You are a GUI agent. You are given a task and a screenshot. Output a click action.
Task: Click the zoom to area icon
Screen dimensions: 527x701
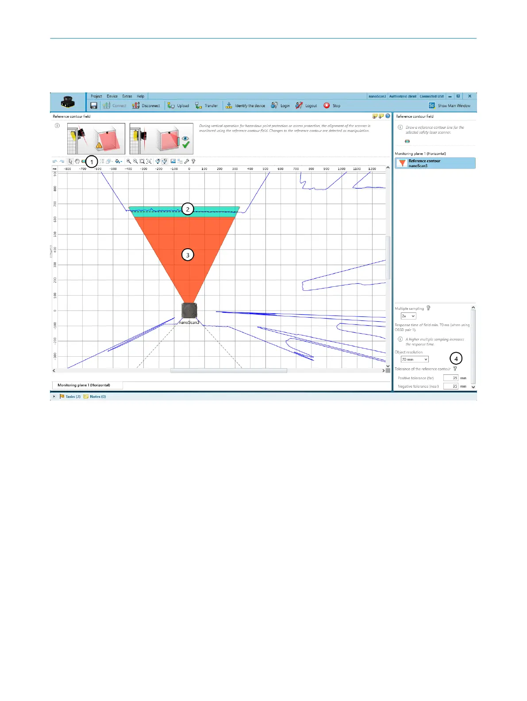142,162
